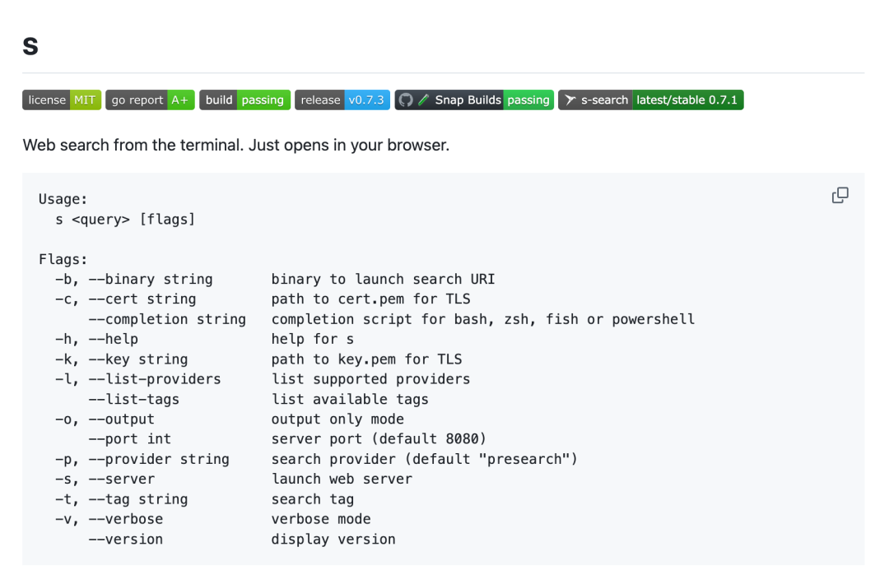Click the page heading "s"
Viewport: 889px width, 584px height.
click(x=30, y=46)
